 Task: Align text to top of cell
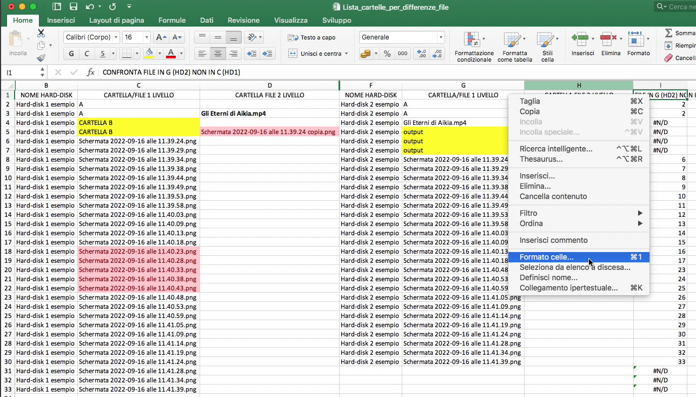[202, 37]
